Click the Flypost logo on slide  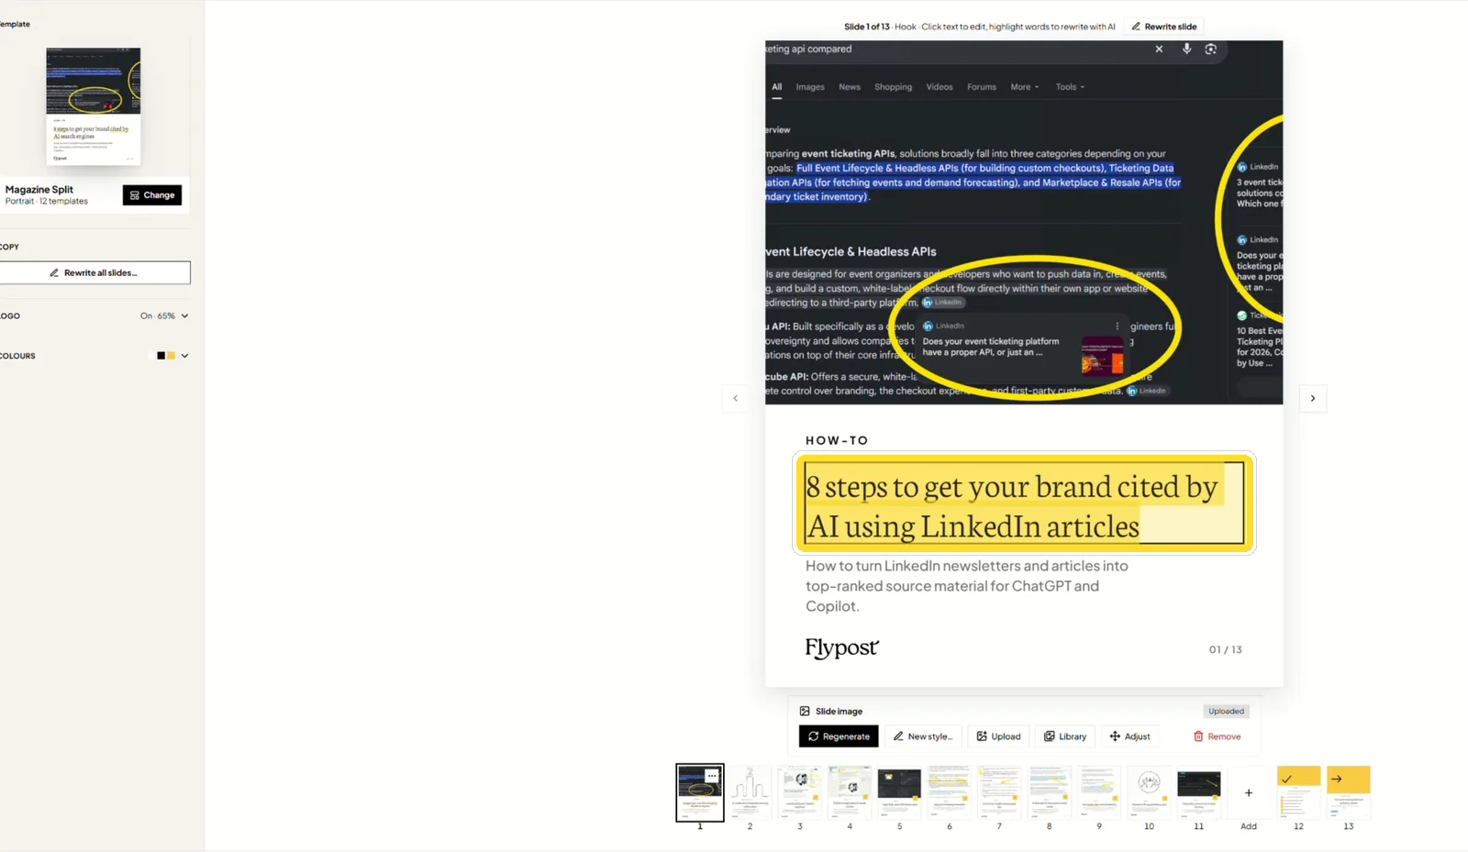(x=842, y=648)
